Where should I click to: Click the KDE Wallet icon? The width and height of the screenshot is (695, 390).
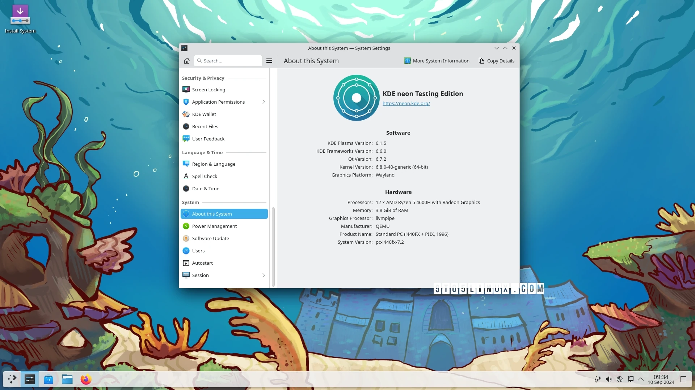coord(186,114)
